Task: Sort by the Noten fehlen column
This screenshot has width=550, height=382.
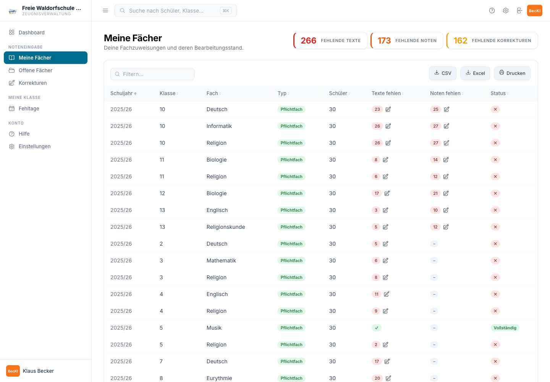Action: (447, 93)
